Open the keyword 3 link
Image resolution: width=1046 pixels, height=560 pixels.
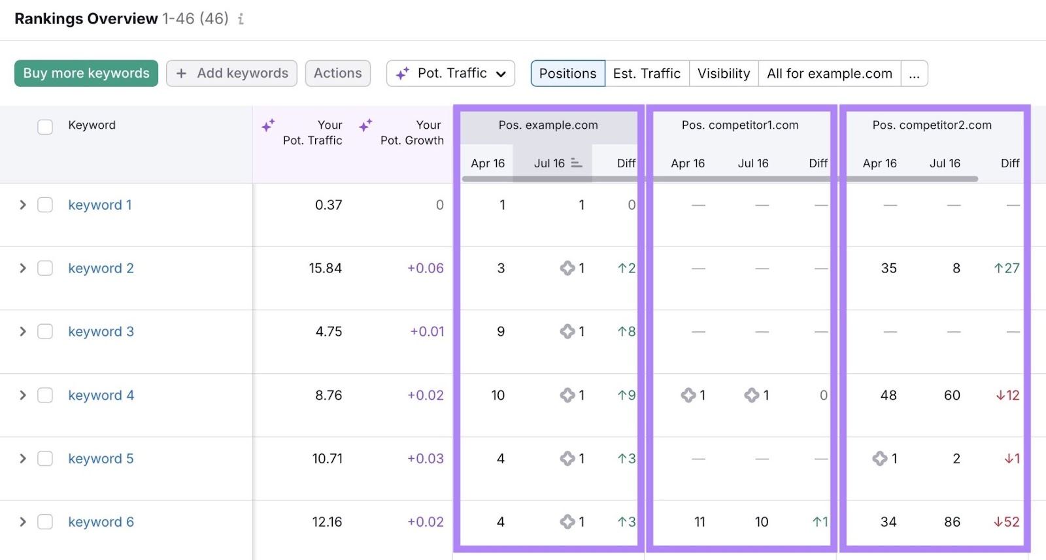(101, 332)
